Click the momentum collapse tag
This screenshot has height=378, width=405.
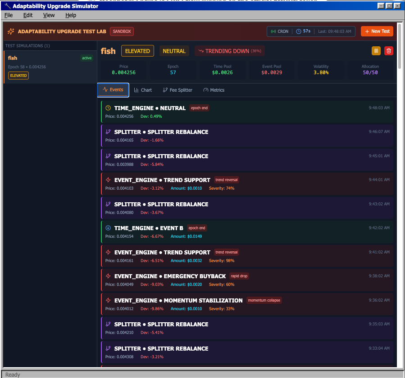[264, 300]
